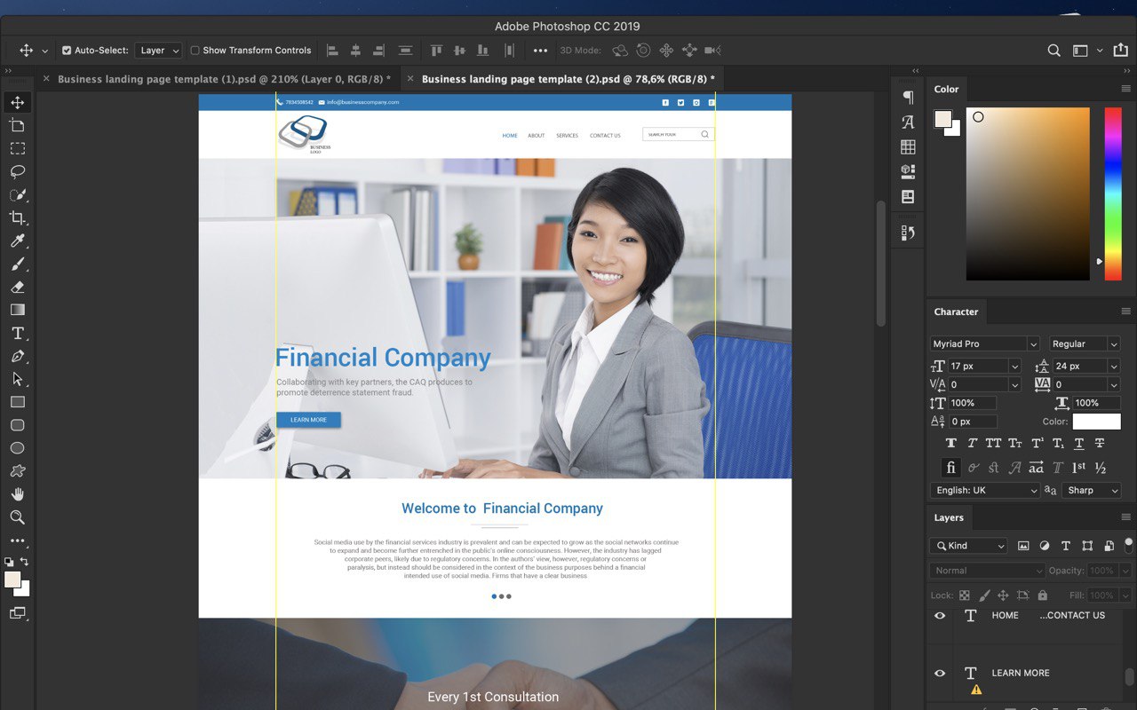Screen dimensions: 1137x710
Task: Select the Horizontal Type tool
Action: 17,334
